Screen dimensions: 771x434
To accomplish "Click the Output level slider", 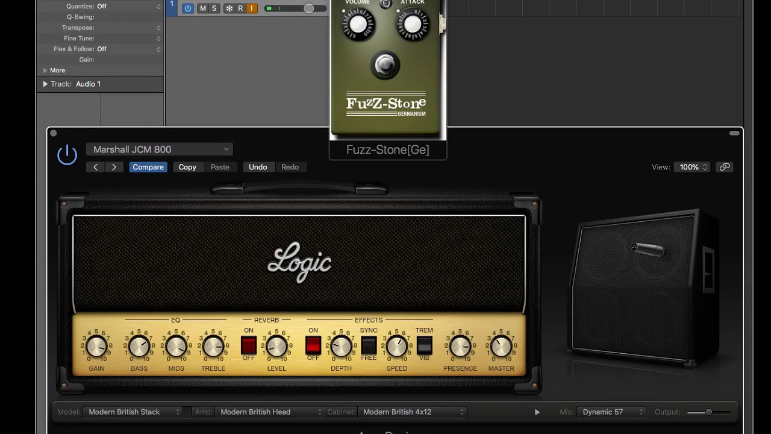I will coord(709,412).
